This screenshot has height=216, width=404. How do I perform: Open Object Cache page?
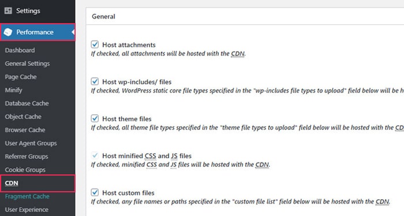tap(23, 117)
